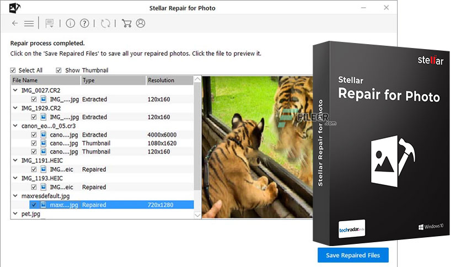Collapse the IMG_1191.HEIC group
Screen dimensions: 461x267
coord(15,161)
